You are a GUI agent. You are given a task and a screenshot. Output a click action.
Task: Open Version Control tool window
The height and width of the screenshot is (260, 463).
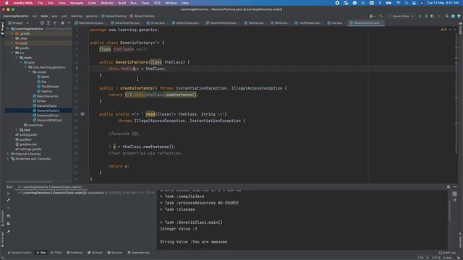click(20, 253)
